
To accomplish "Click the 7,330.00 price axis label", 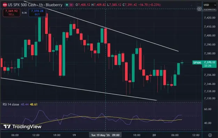I will pyautogui.click(x=210, y=98).
